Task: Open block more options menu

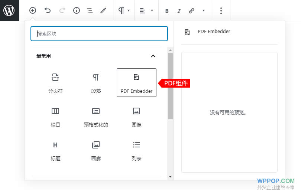Action: (x=221, y=11)
